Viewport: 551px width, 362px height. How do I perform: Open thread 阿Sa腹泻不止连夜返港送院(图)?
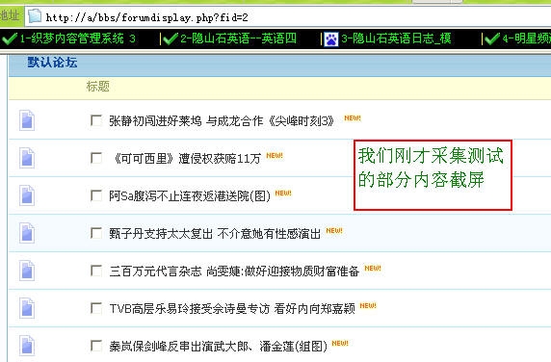(190, 195)
